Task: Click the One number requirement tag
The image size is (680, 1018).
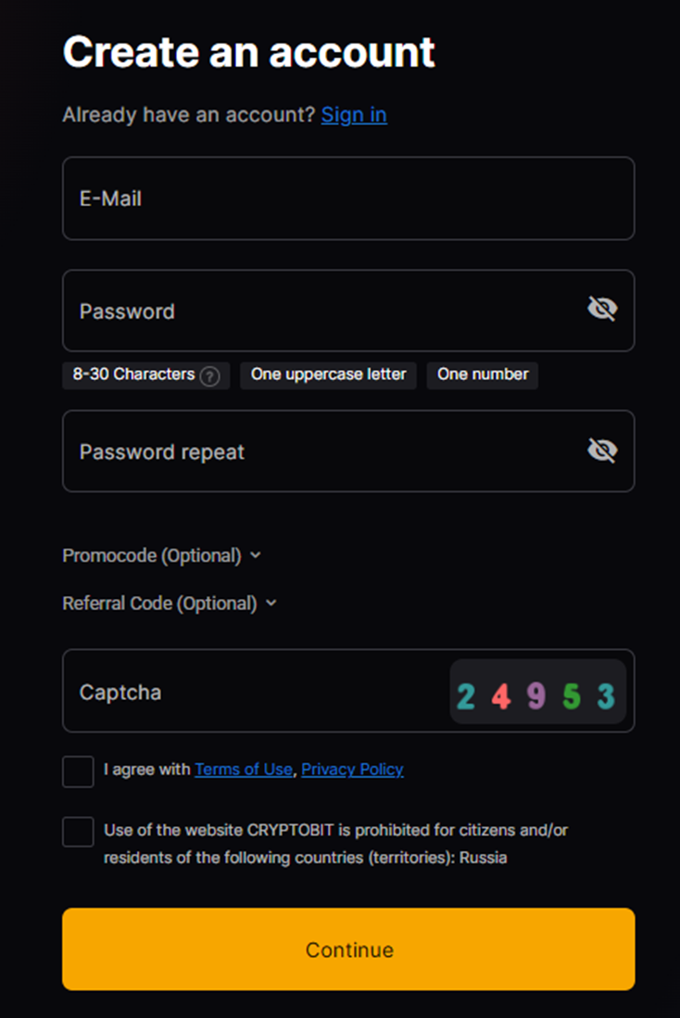Action: [x=482, y=375]
